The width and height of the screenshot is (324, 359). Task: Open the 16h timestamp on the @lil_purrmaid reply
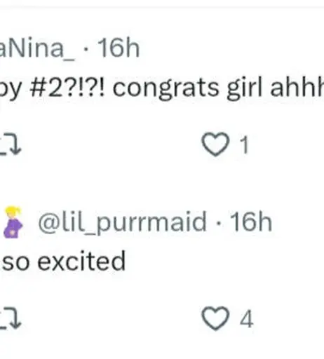point(251,222)
